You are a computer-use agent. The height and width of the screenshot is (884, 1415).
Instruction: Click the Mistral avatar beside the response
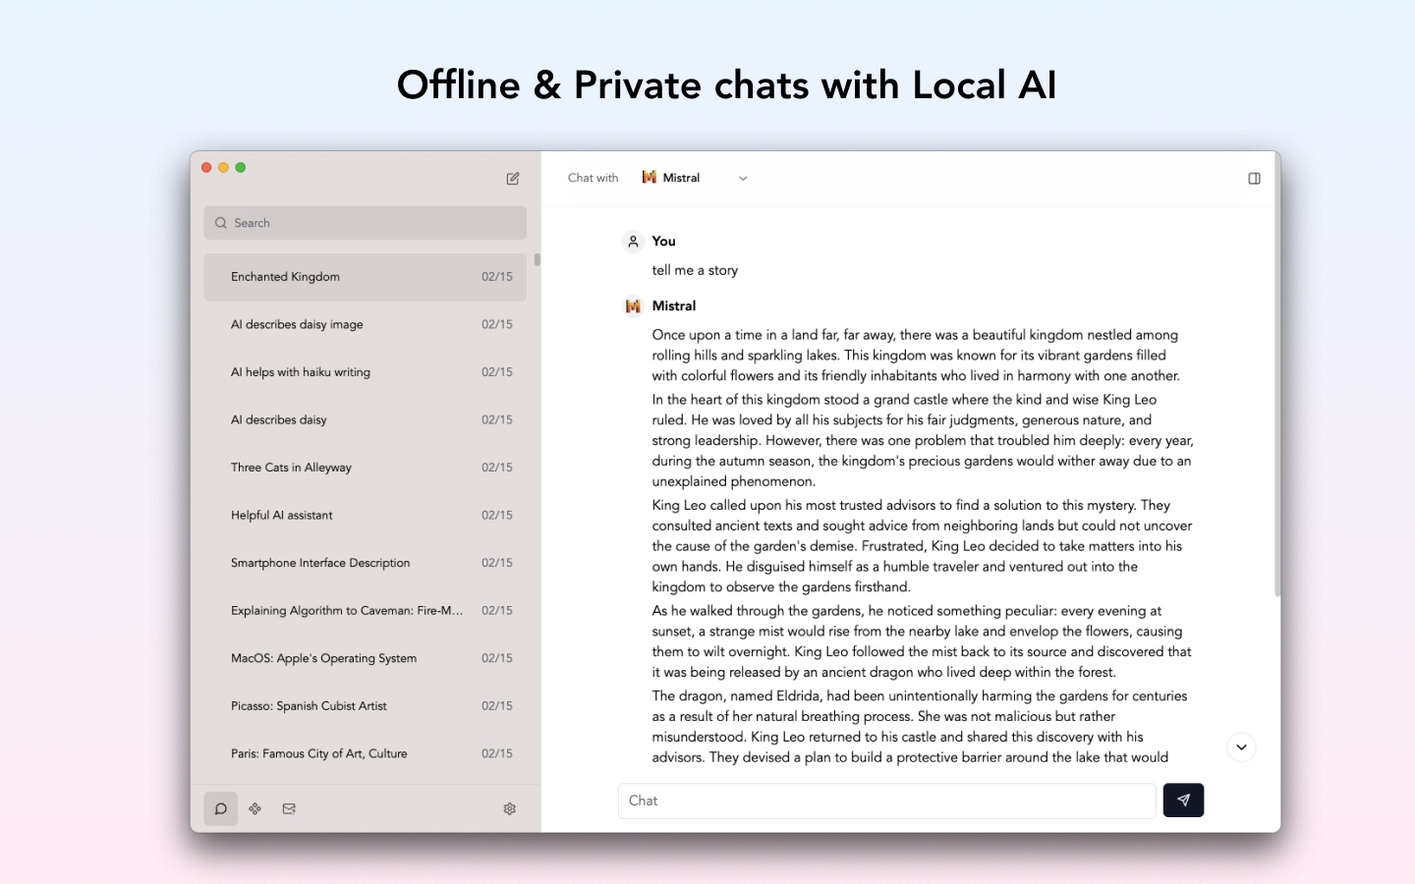(633, 305)
